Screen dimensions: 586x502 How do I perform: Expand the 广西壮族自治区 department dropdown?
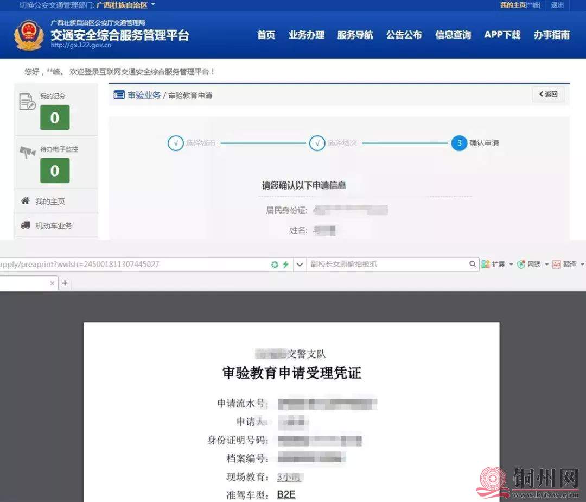click(153, 4)
